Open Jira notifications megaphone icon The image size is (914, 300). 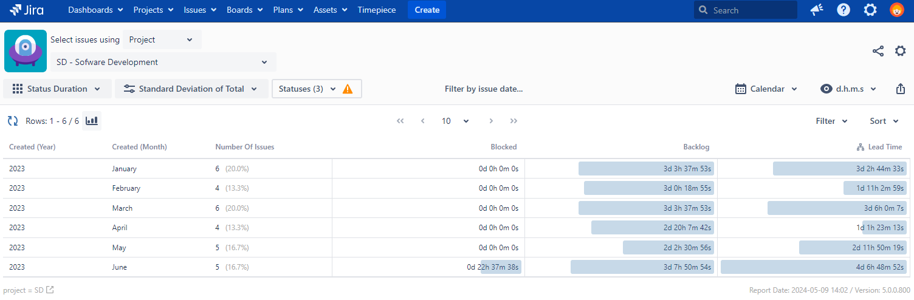point(817,10)
